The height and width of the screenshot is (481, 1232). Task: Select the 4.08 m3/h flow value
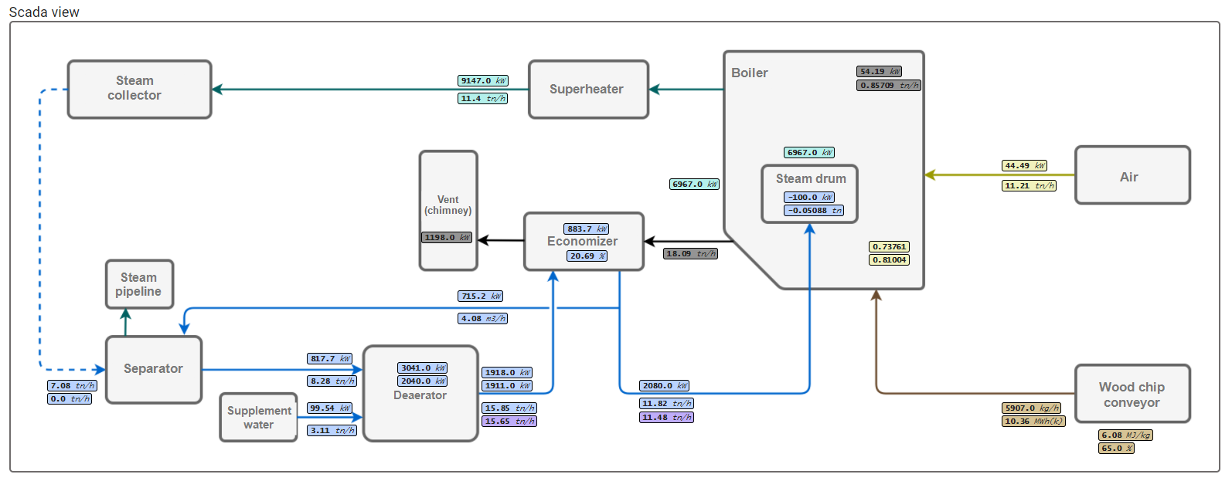(482, 319)
